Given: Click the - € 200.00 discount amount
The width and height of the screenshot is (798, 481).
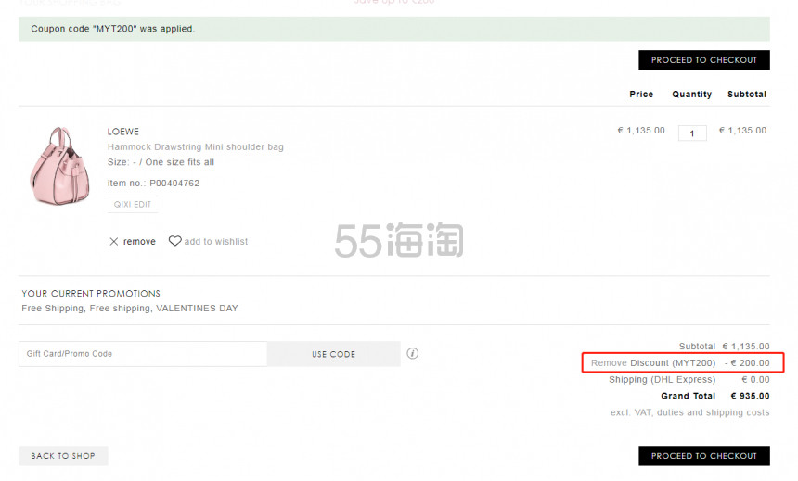Looking at the screenshot, I should (x=747, y=363).
